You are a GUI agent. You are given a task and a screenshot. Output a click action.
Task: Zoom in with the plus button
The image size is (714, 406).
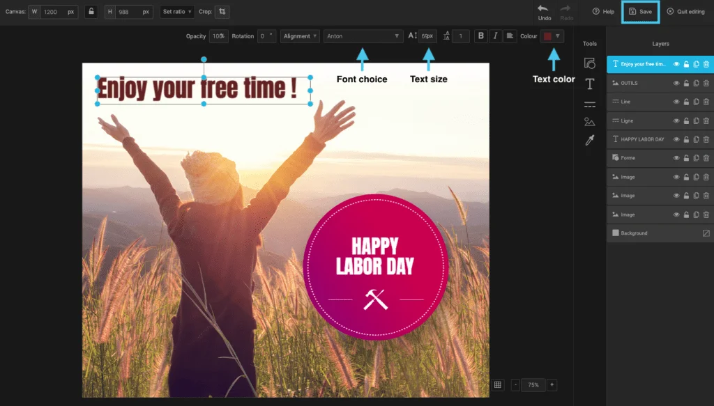[x=552, y=384]
